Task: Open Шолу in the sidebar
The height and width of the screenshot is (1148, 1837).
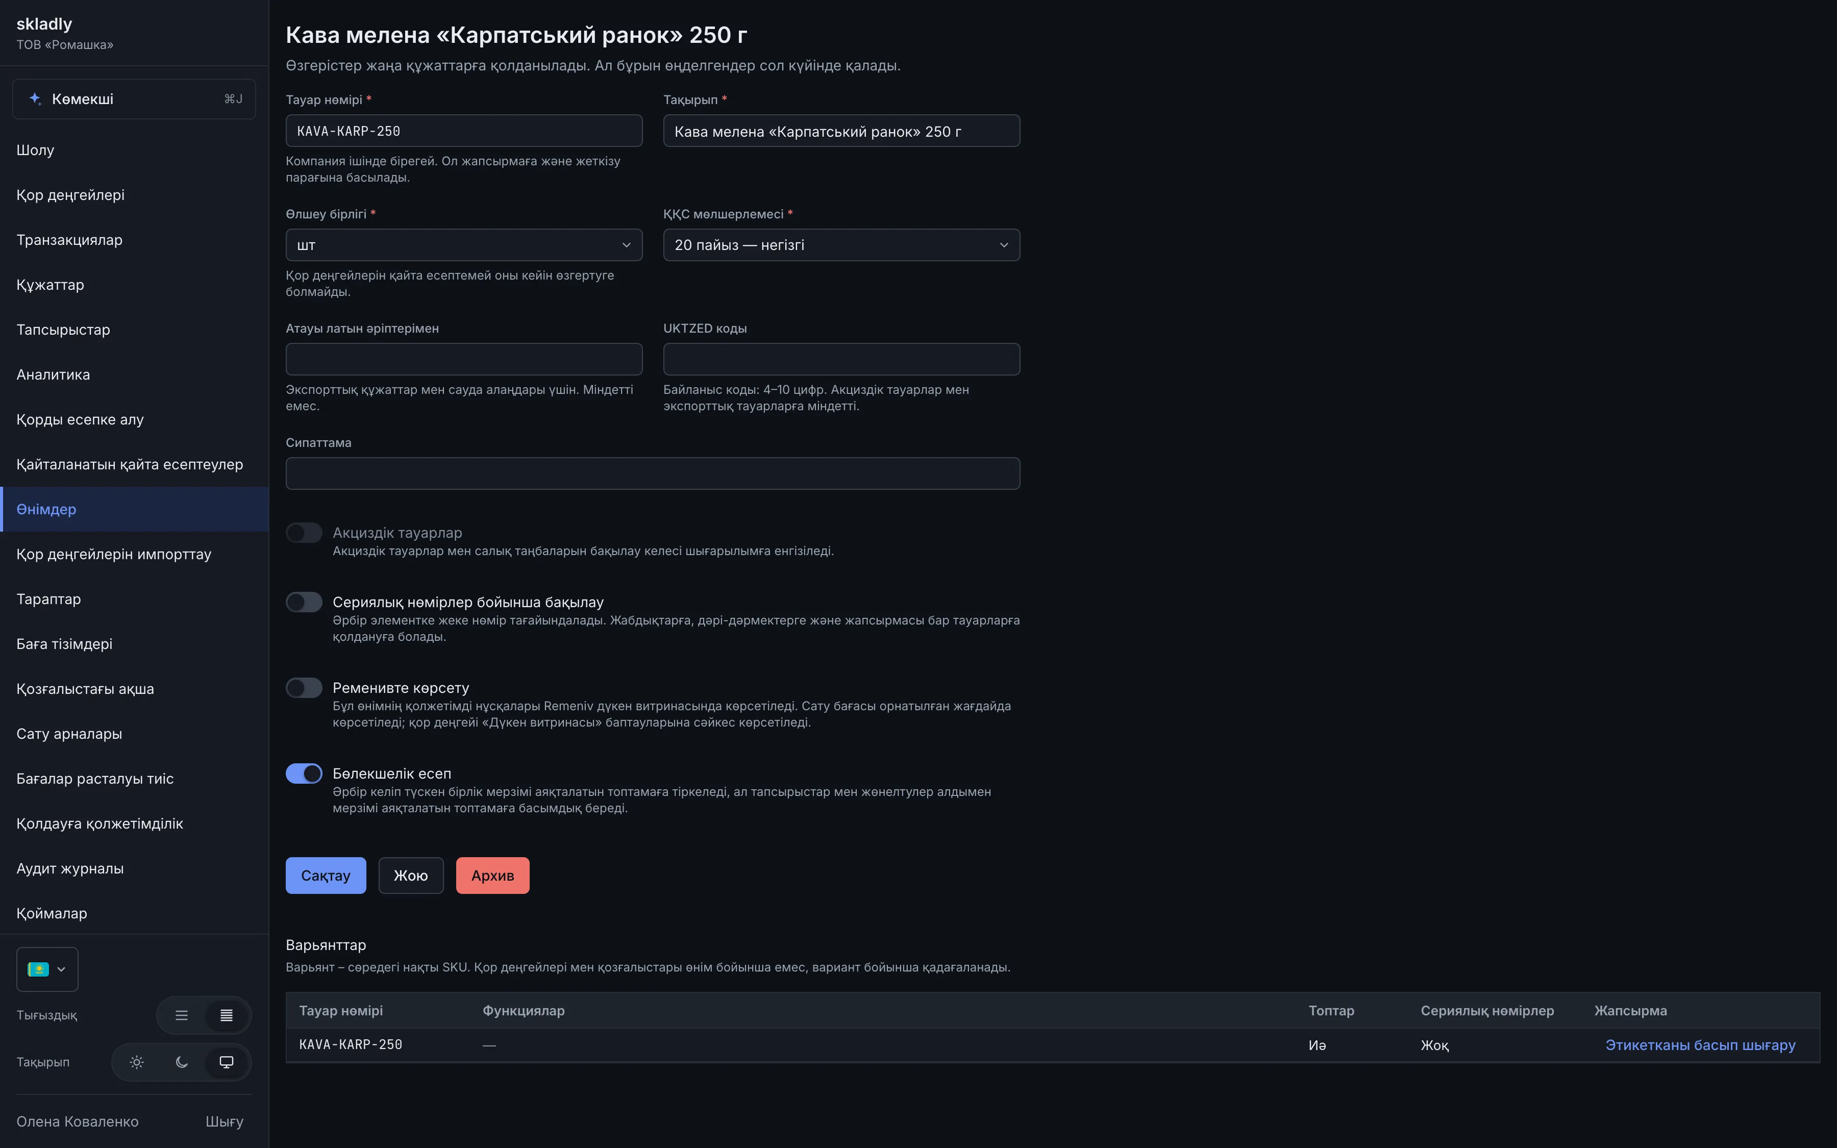Action: [x=134, y=149]
